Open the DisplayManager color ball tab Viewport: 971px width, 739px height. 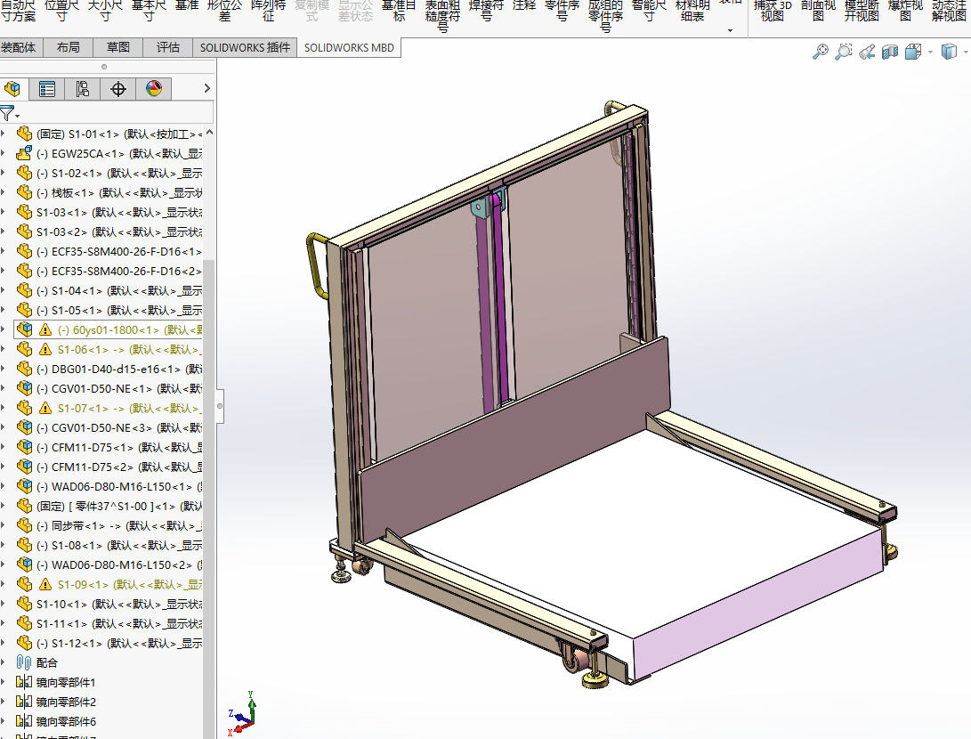click(154, 88)
